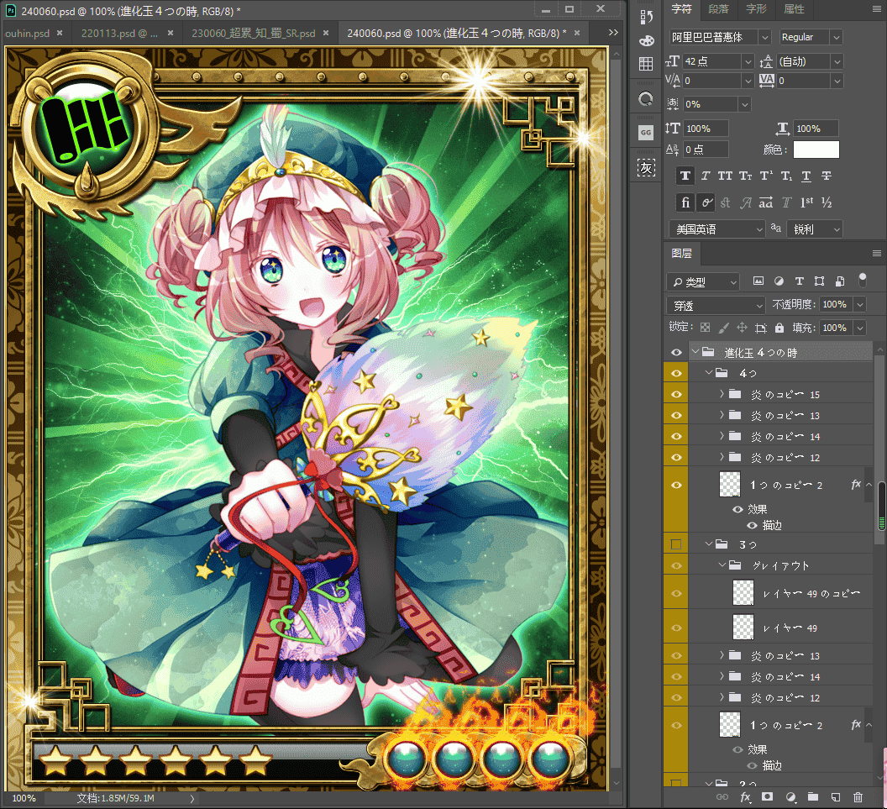Filter layers by type layers T icon
The image size is (887, 809).
[800, 281]
